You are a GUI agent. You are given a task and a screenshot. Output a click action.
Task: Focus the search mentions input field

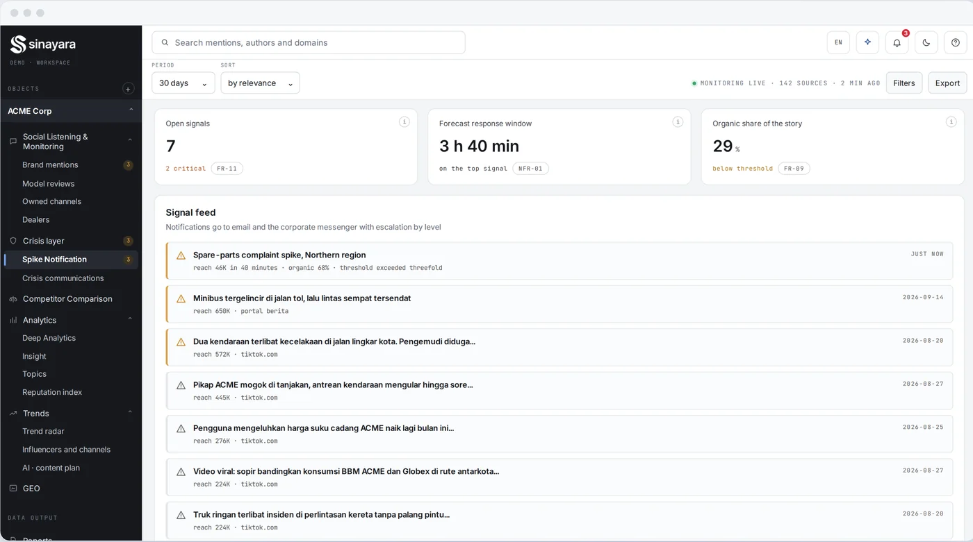point(309,42)
